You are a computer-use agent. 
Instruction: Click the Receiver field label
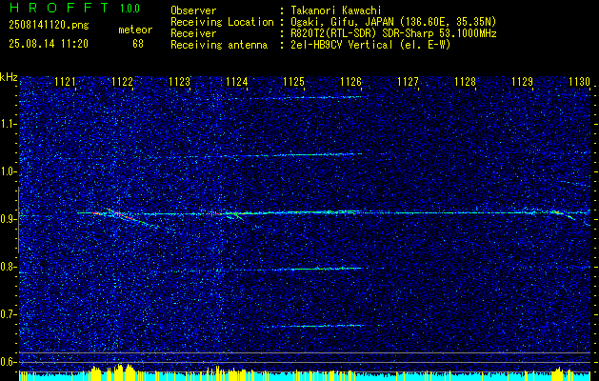click(193, 33)
